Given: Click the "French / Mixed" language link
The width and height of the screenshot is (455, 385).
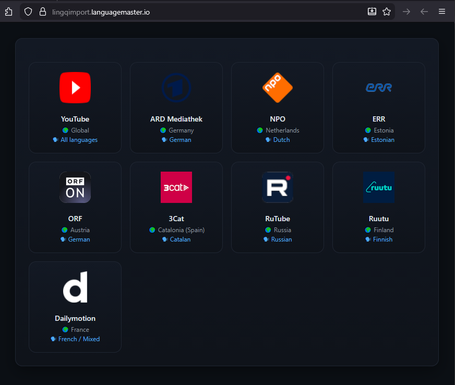Looking at the screenshot, I should pos(79,339).
